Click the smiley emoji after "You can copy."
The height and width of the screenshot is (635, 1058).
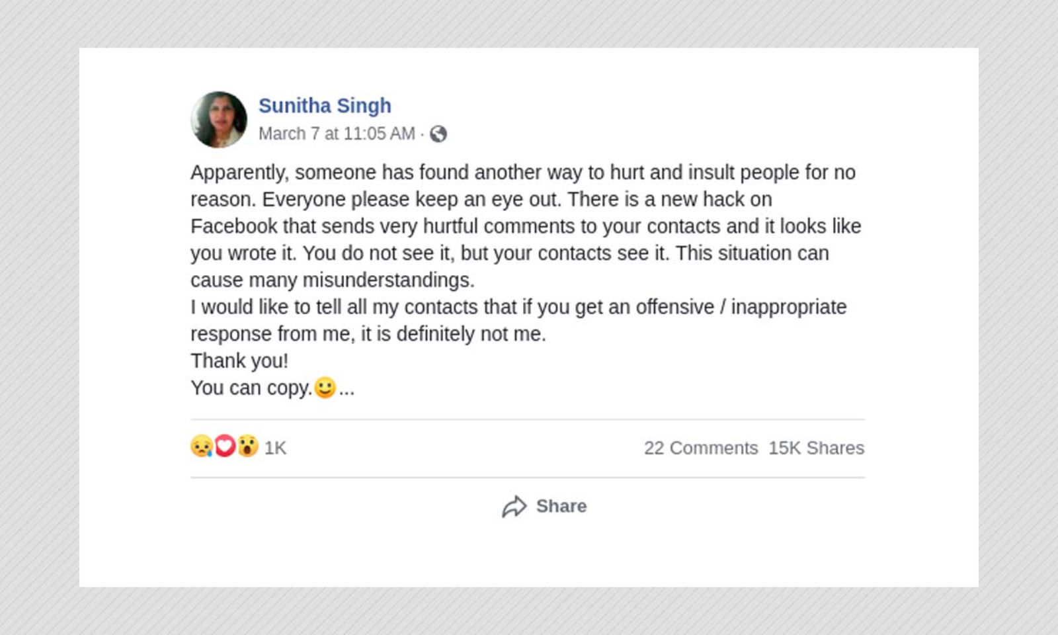(x=325, y=388)
